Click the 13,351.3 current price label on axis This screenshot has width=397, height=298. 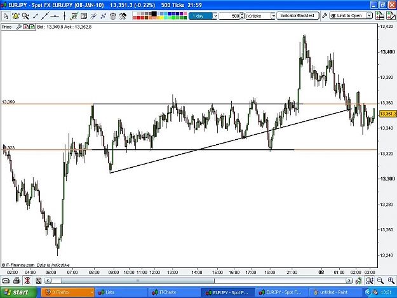tap(388, 114)
